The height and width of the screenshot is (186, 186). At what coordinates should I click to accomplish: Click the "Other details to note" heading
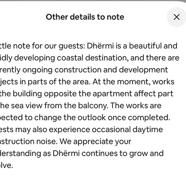(x=85, y=17)
